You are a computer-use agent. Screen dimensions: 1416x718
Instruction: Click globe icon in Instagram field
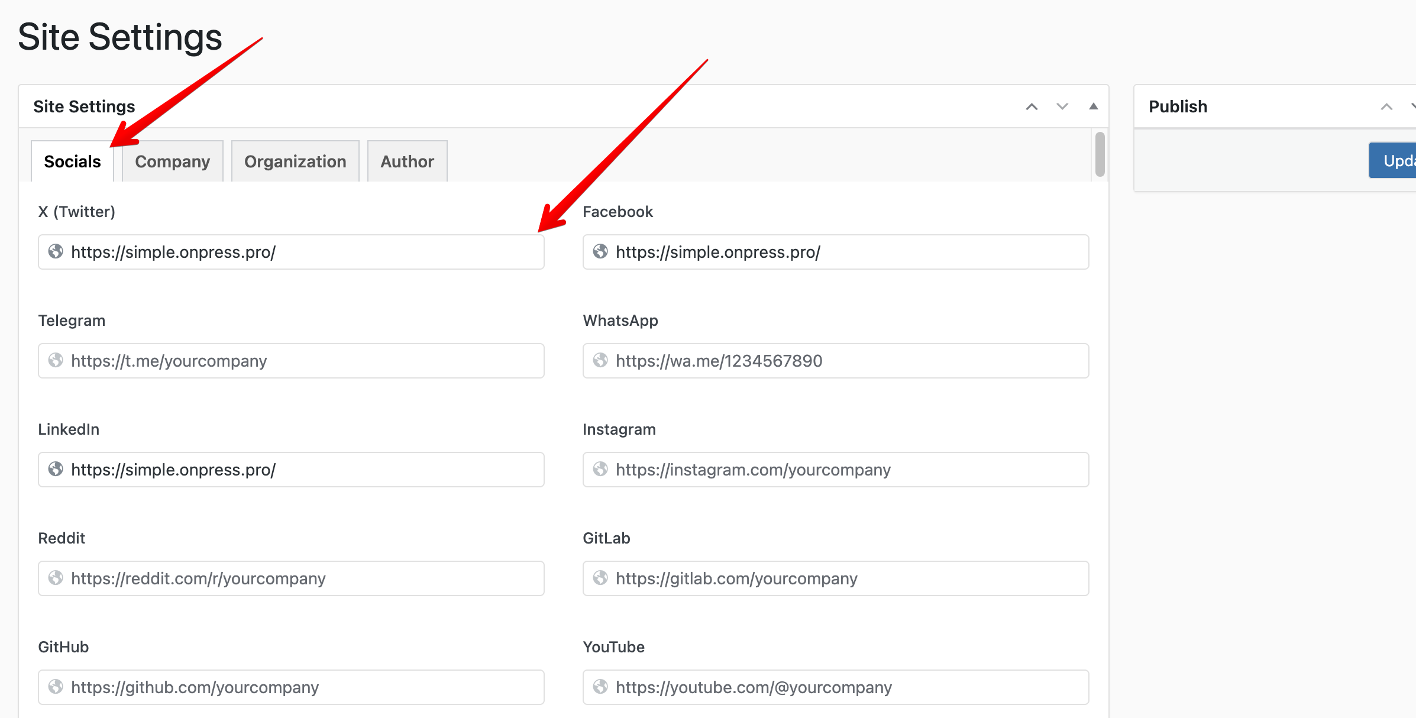(600, 470)
